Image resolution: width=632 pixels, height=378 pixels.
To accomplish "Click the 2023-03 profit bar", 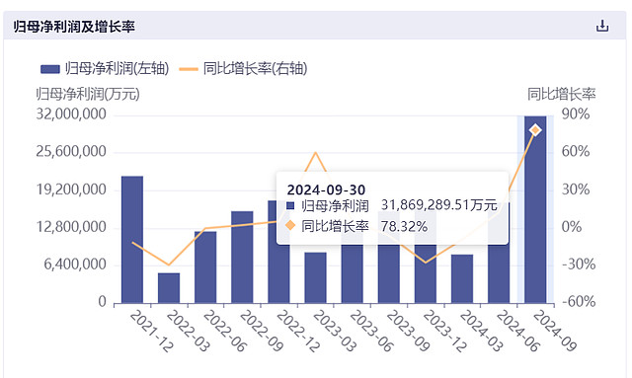I will click(316, 277).
